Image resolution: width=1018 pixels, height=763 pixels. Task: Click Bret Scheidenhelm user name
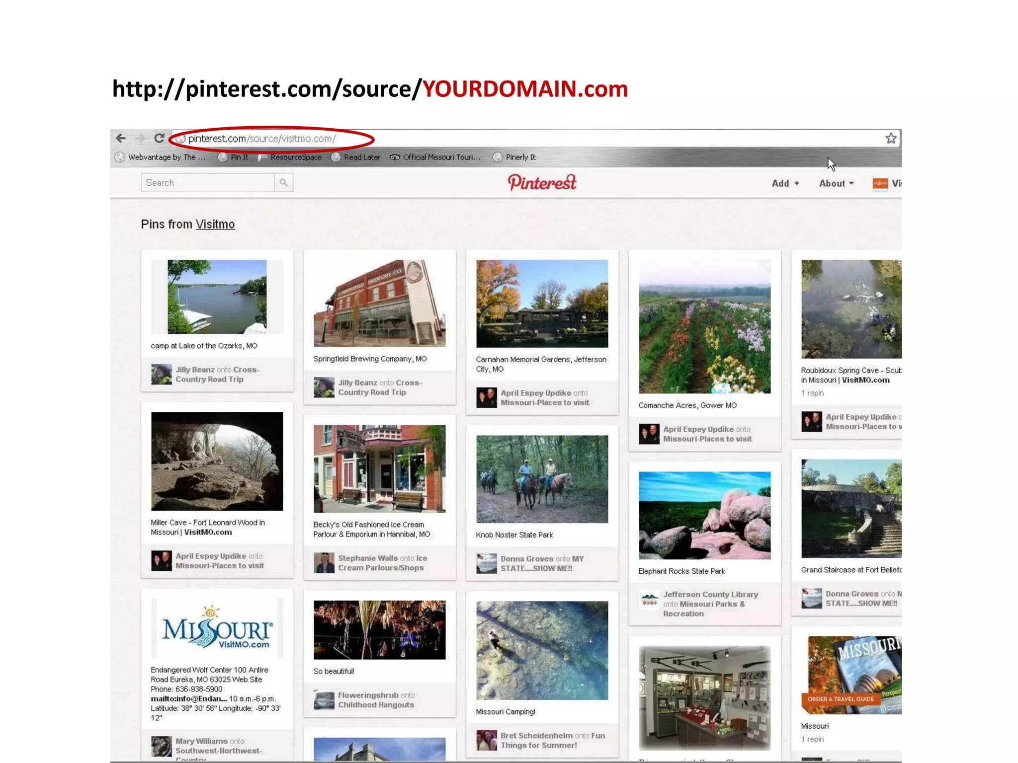(536, 735)
